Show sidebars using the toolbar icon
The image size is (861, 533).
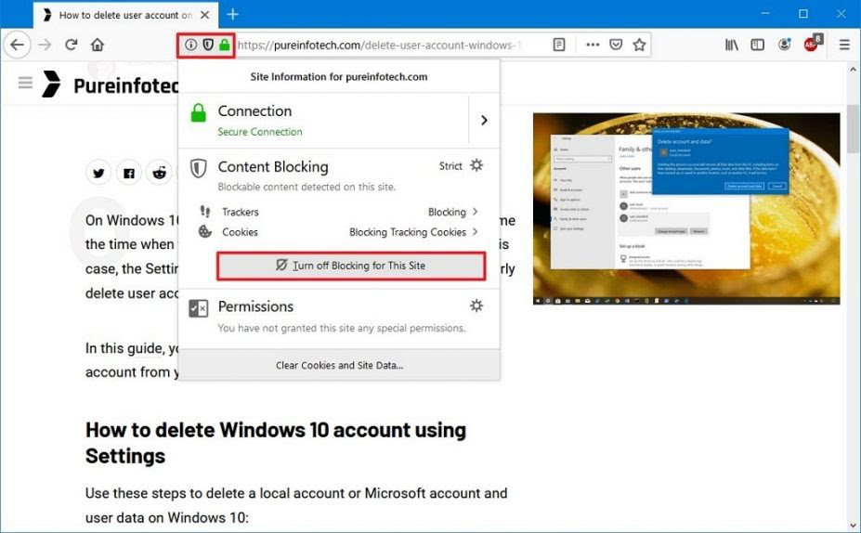point(758,45)
